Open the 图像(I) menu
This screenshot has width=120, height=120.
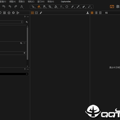(22, 2)
